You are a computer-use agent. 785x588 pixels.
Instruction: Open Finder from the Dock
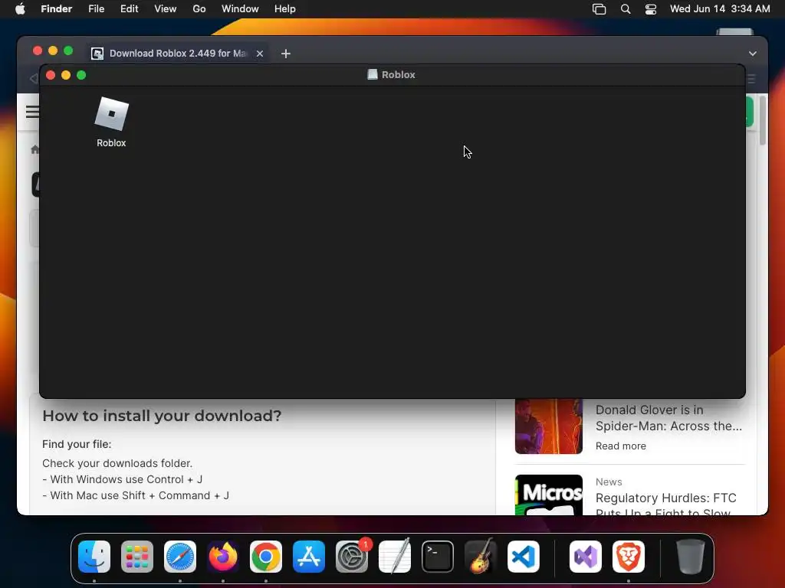[x=94, y=557]
